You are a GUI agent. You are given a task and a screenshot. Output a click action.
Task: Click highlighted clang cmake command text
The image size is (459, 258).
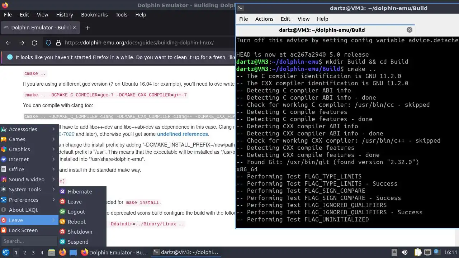pyautogui.click(x=129, y=116)
